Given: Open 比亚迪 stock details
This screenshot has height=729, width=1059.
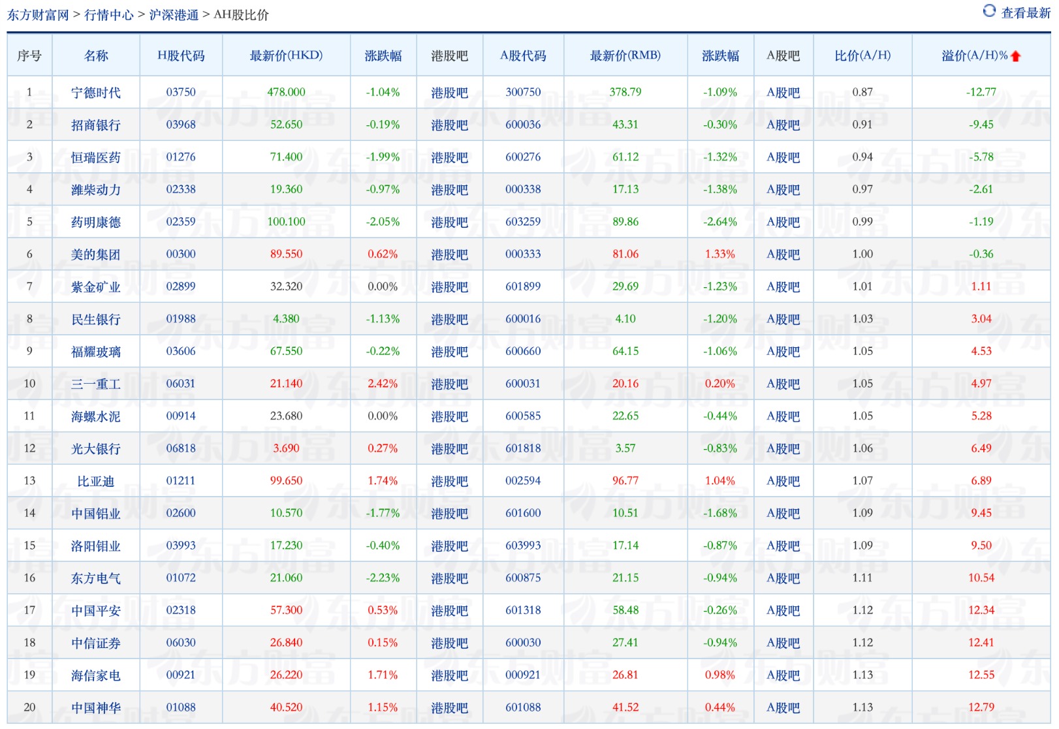Looking at the screenshot, I should pos(96,481).
